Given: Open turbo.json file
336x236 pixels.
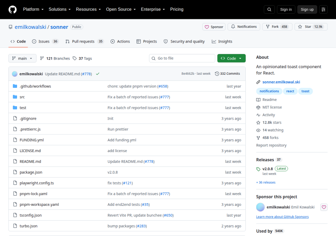Looking at the screenshot, I should (29, 226).
